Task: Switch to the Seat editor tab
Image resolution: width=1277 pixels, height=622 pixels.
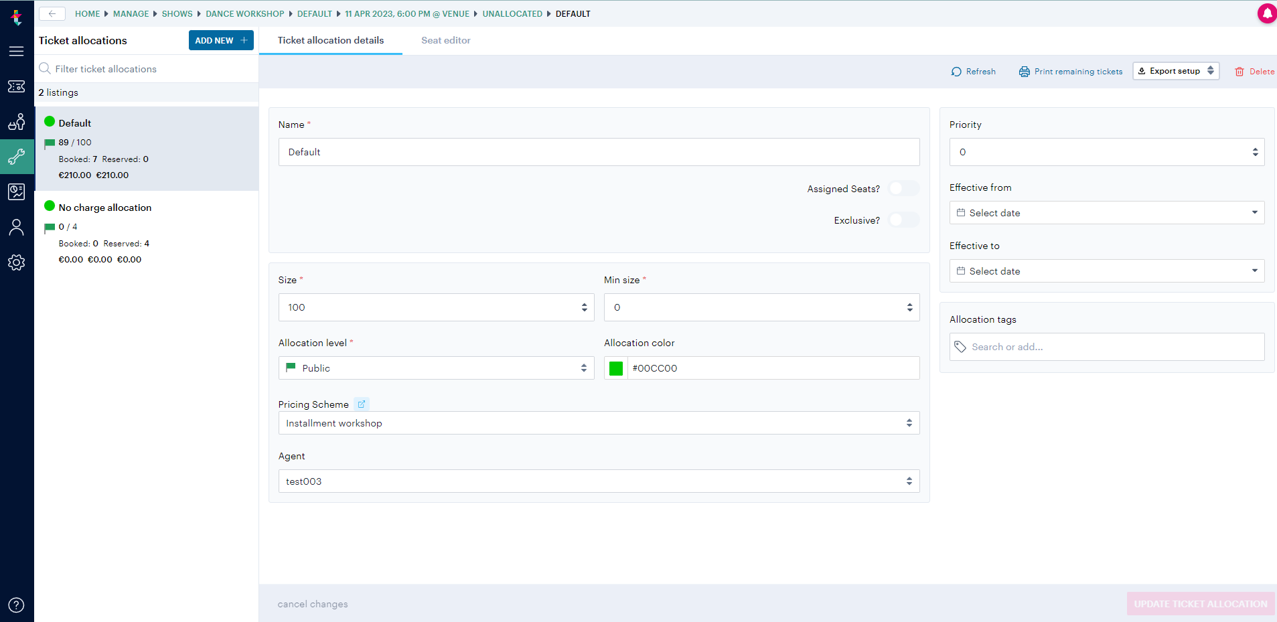Action: 445,40
